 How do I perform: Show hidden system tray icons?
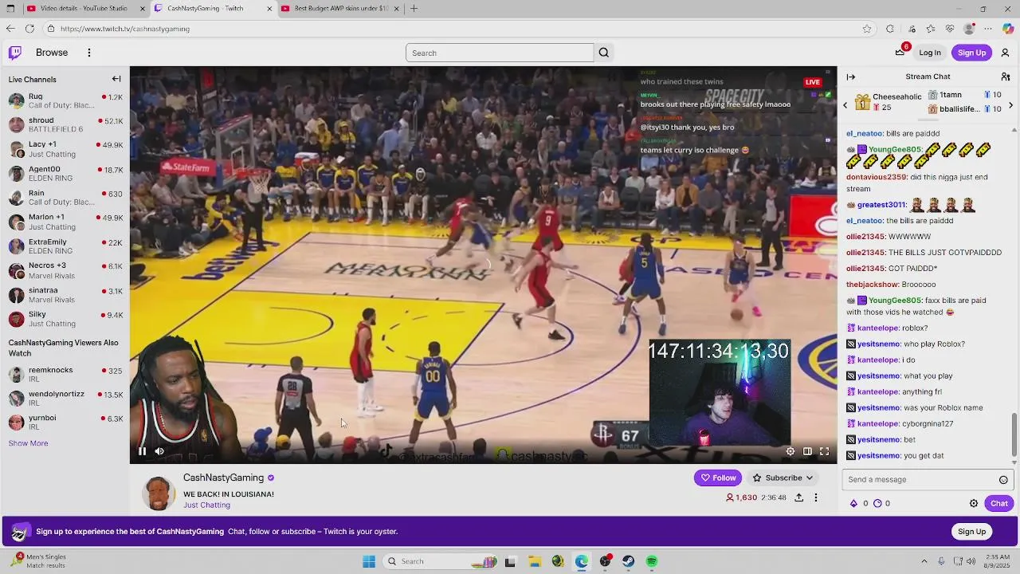click(924, 561)
